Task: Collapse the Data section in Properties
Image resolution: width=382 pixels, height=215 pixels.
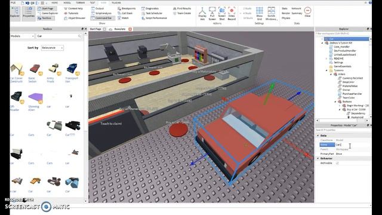Action: click(318, 136)
